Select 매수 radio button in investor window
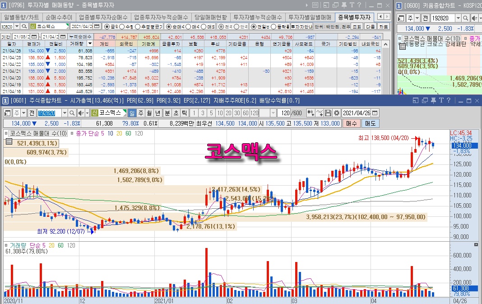The image size is (482, 304). point(189,27)
